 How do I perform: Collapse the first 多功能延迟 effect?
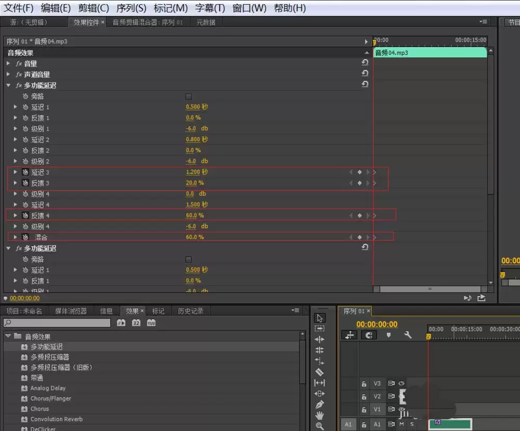coord(8,85)
